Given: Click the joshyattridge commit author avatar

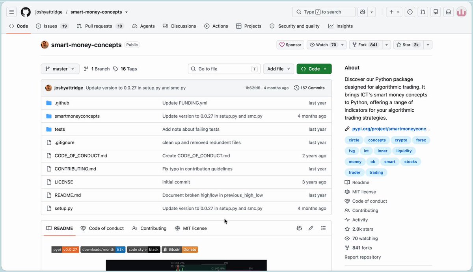Looking at the screenshot, I should pyautogui.click(x=48, y=88).
